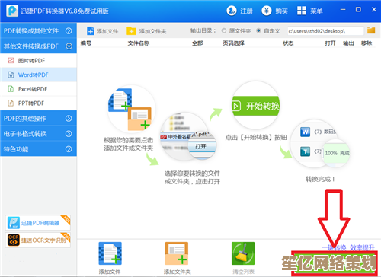Click the bottom 添加文件 document icon
Image resolution: width=381 pixels, height=277 pixels.
point(110,253)
